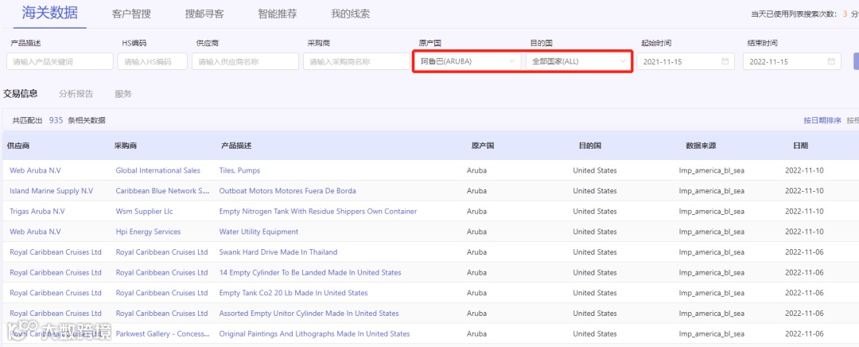Click the 目的国 column header
The image size is (859, 347).
(590, 146)
